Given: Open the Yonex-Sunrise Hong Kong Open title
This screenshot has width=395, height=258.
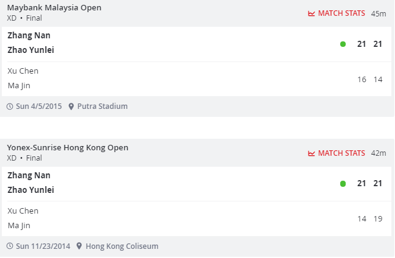Looking at the screenshot, I should click(x=68, y=148).
